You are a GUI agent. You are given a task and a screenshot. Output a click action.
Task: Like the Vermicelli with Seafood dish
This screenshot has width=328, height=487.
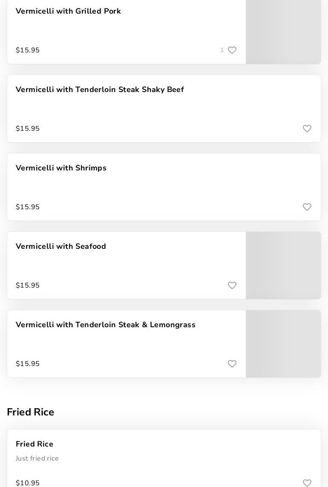coord(232,285)
